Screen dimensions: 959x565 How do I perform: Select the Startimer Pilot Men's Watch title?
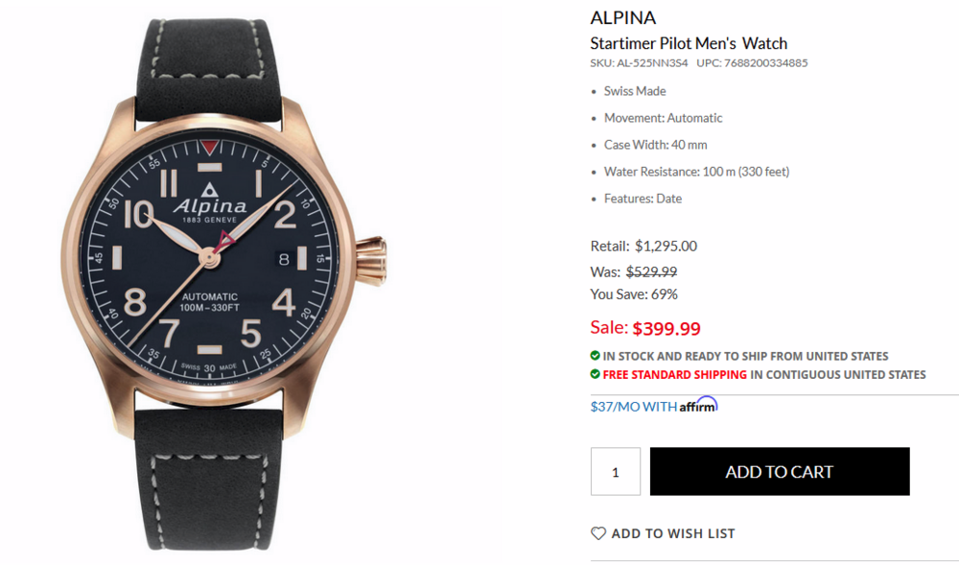689,43
